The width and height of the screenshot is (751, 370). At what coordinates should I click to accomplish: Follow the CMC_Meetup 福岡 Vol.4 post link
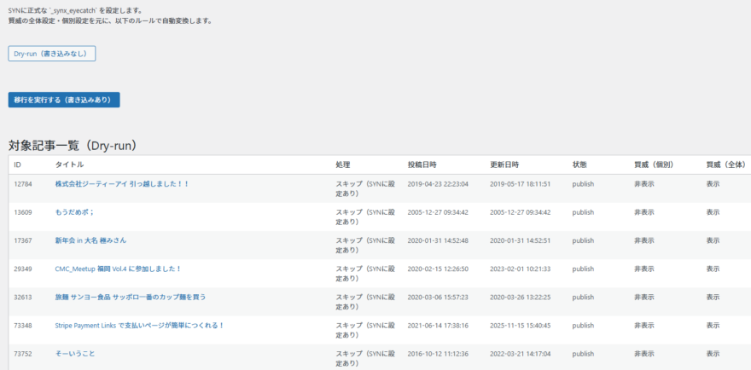point(118,269)
